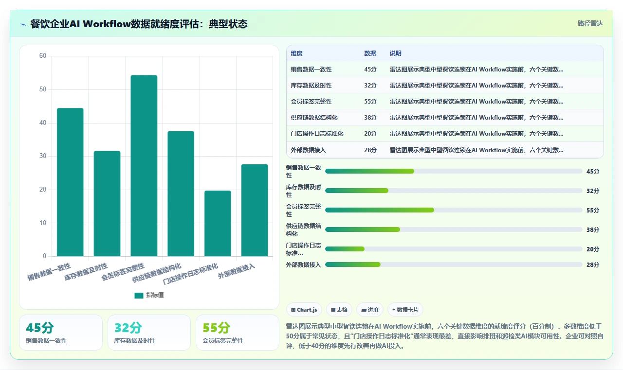Click the 55分 会员标签完整性 data card
This screenshot has height=370, width=623.
tap(238, 333)
